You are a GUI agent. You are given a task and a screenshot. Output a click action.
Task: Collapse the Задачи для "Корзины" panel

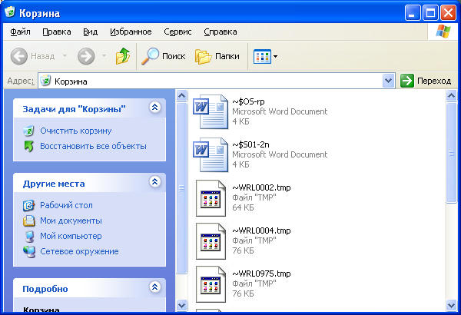coord(155,108)
